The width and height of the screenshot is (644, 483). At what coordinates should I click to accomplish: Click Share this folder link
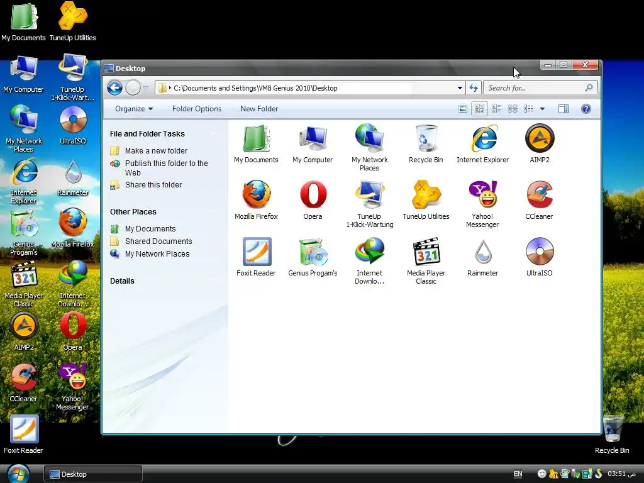click(153, 185)
